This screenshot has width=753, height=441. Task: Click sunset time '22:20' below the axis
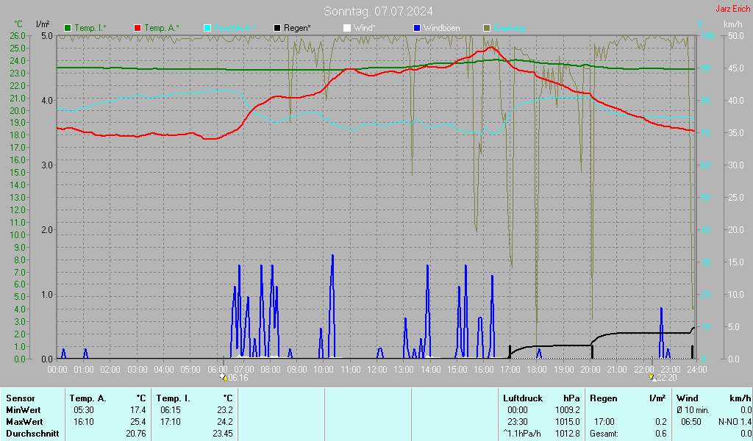tap(666, 378)
